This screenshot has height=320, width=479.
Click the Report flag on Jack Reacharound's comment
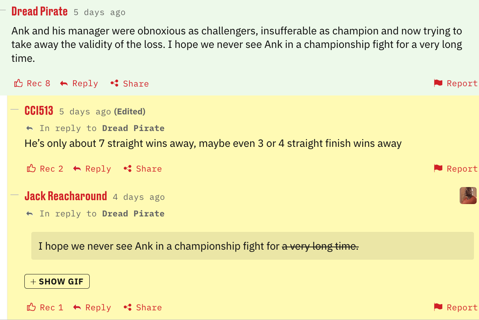(x=438, y=308)
